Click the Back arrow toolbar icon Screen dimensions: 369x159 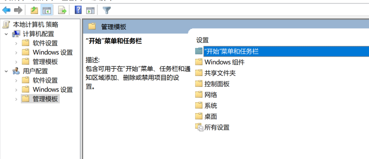click(x=6, y=10)
